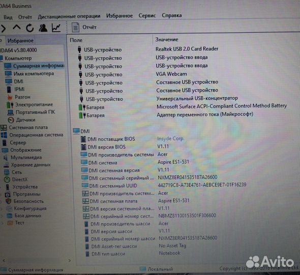The height and width of the screenshot is (275, 300).
Task: Select the Realtek USB 2.0 Card Reader value
Action: [x=187, y=49]
